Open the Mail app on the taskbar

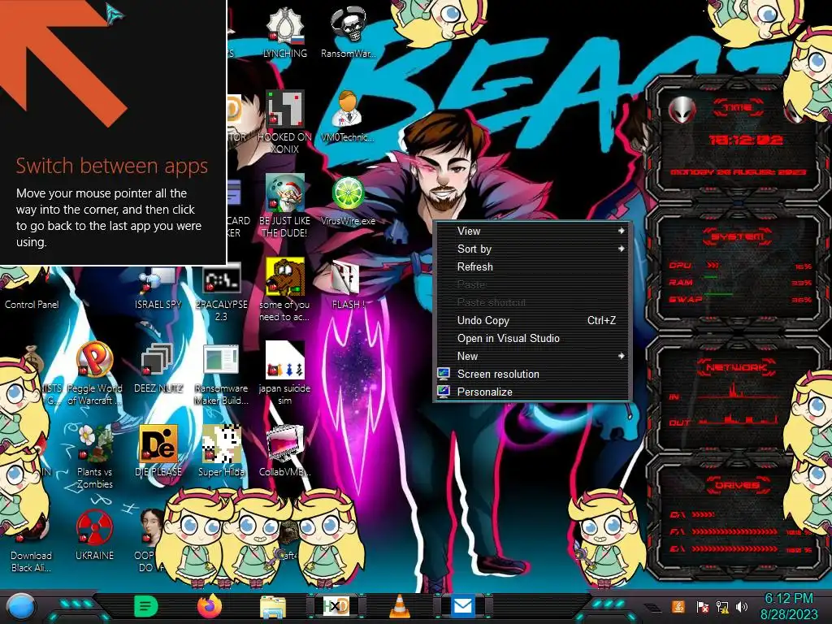pyautogui.click(x=462, y=606)
